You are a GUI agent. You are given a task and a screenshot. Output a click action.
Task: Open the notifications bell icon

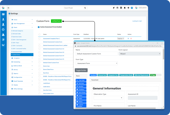pyautogui.click(x=125, y=8)
